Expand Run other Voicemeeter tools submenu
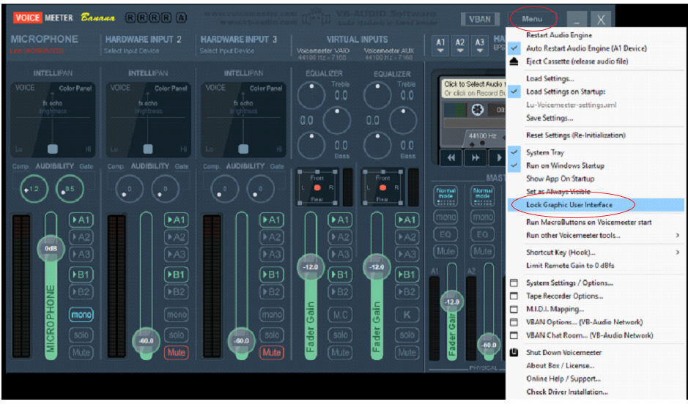Image resolution: width=688 pixels, height=407 pixels. pyautogui.click(x=596, y=236)
